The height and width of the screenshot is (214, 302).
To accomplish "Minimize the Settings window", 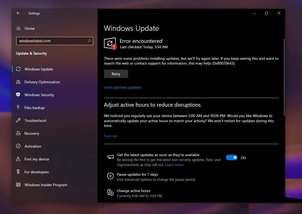I will tap(254, 13).
